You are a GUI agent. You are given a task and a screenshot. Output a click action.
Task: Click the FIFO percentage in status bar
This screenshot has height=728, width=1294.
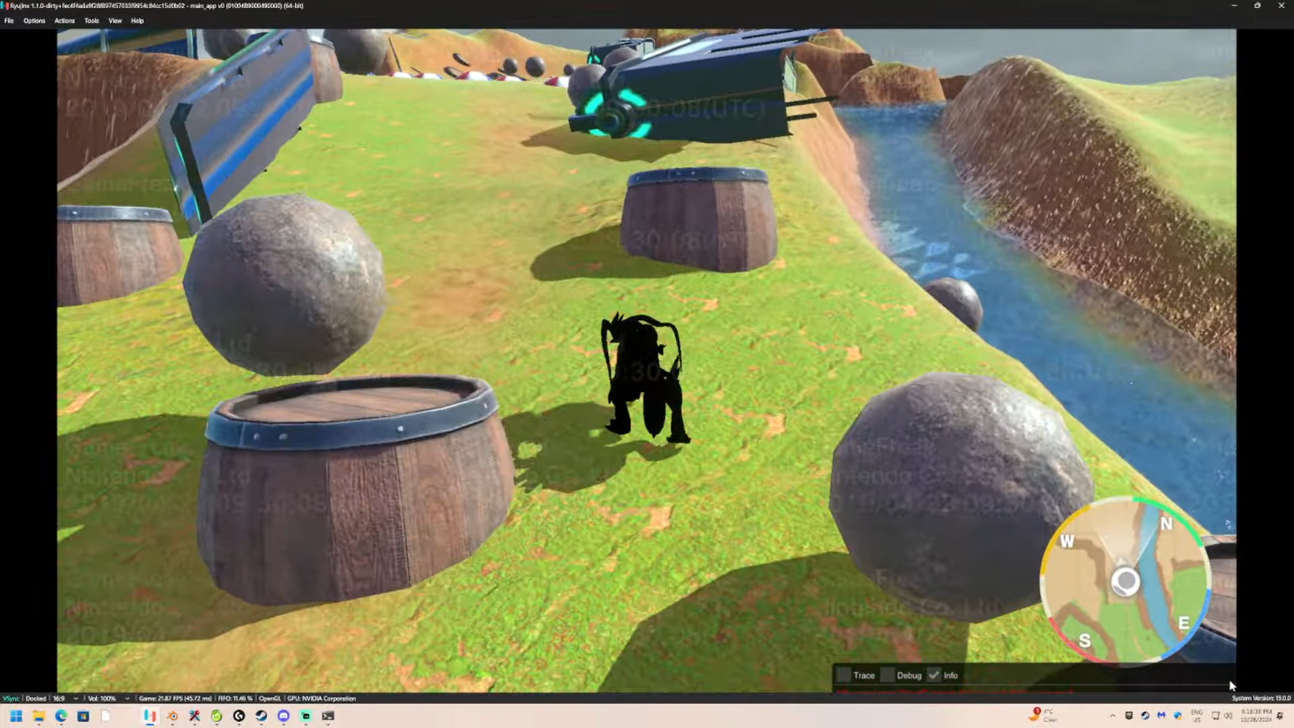point(235,698)
